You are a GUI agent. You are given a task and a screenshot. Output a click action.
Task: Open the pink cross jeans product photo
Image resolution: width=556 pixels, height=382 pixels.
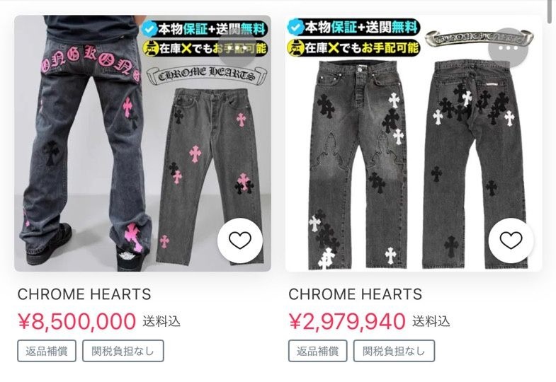click(142, 144)
